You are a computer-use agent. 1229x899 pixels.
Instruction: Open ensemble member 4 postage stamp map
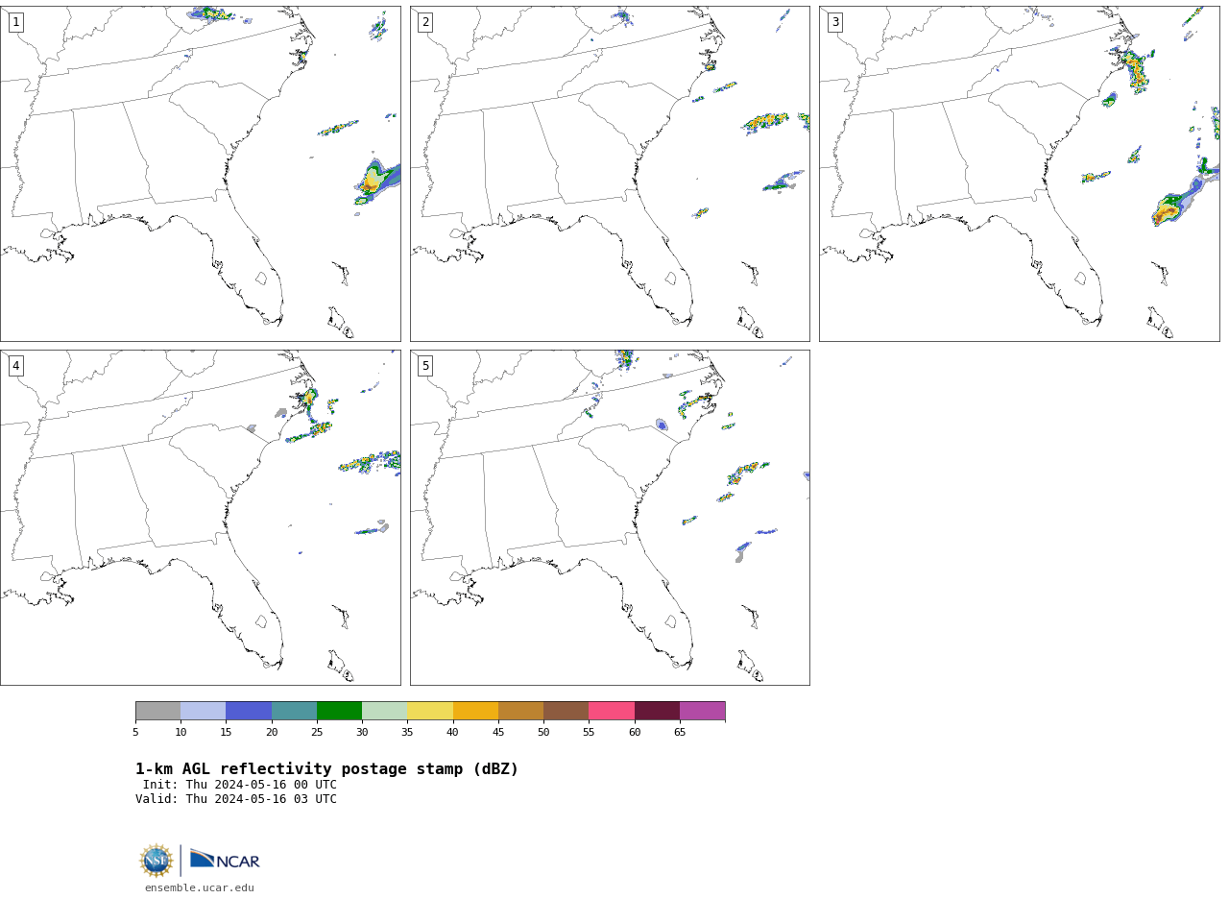pyautogui.click(x=201, y=518)
